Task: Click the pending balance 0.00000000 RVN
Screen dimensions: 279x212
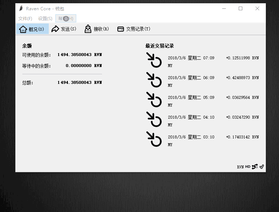Action: click(84, 66)
